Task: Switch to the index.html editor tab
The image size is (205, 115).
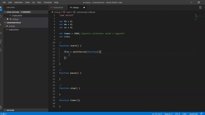Action: (x=58, y=8)
